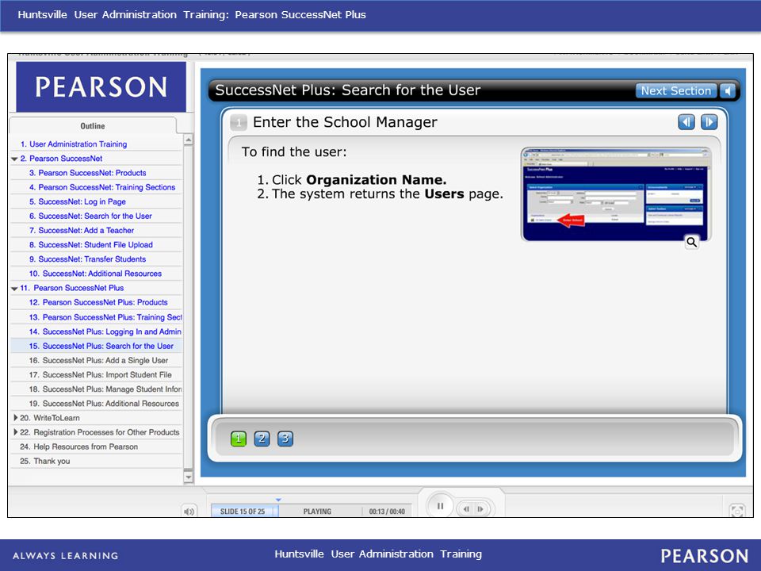Click the playback position marker above the progress bar
Image resolution: width=761 pixels, height=571 pixels.
point(278,500)
